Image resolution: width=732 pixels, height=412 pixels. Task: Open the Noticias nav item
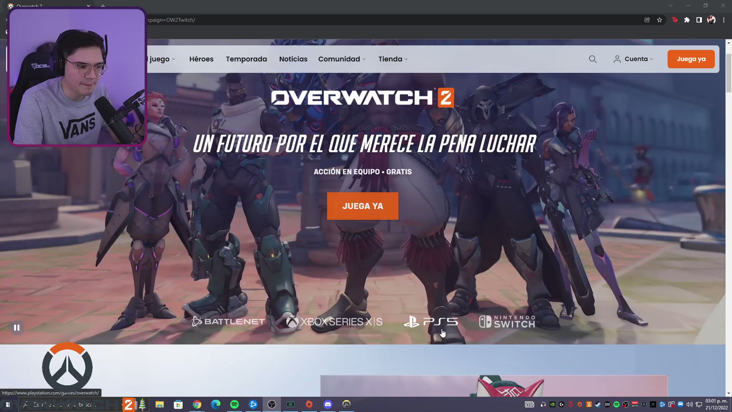click(293, 59)
